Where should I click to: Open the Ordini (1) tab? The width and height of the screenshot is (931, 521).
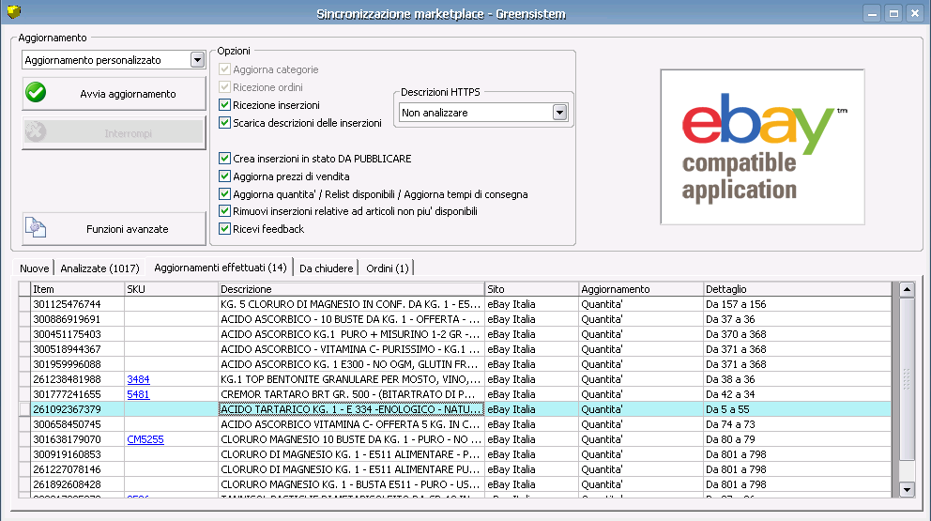coord(388,268)
